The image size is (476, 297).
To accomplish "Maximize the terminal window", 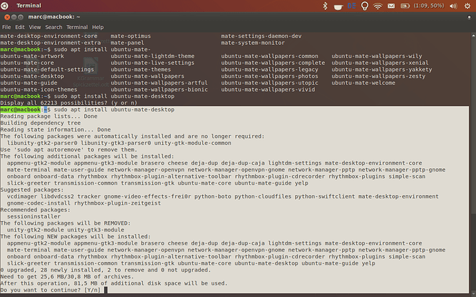I will (20, 17).
